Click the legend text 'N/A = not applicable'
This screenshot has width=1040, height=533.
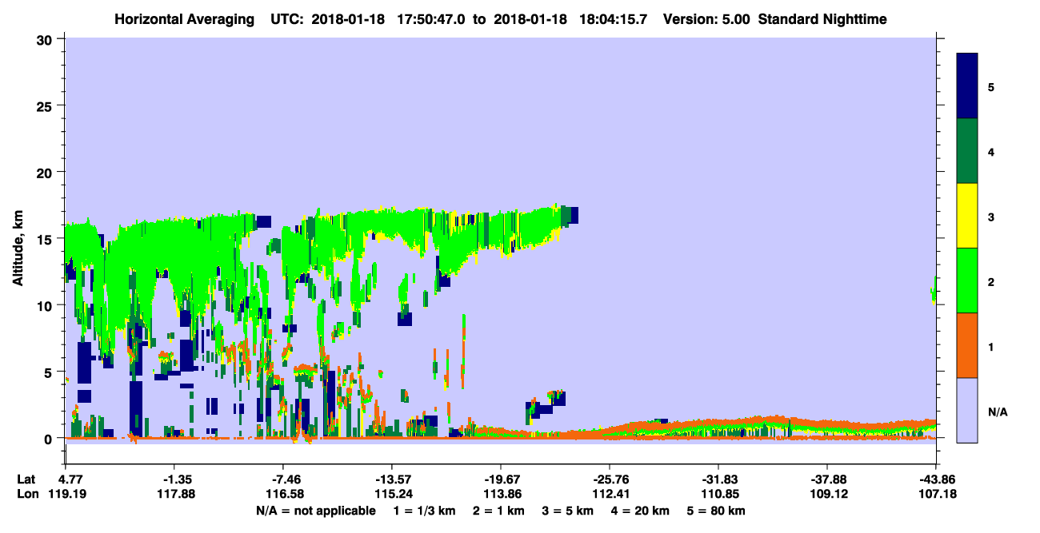tap(315, 511)
